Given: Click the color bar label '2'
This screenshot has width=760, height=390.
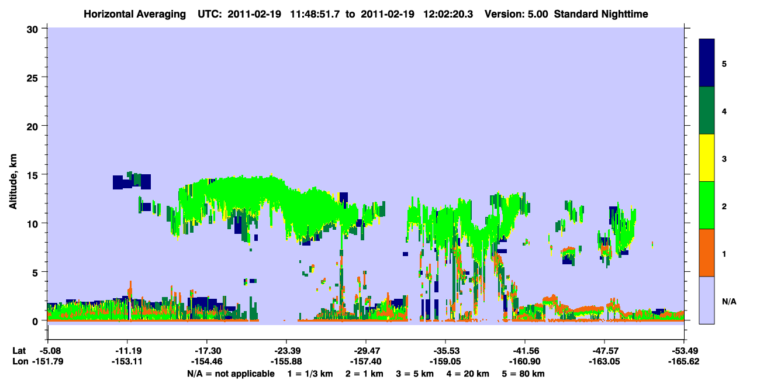Looking at the screenshot, I should click(724, 206).
